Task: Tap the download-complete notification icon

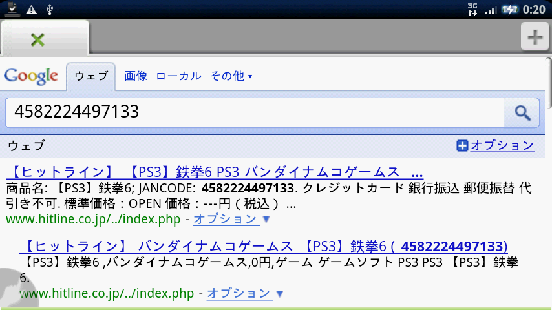Action: (12, 9)
